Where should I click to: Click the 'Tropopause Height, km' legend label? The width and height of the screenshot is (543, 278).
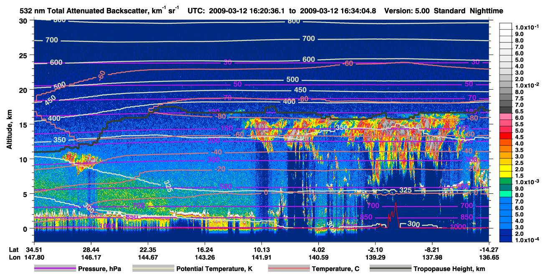coord(449,269)
